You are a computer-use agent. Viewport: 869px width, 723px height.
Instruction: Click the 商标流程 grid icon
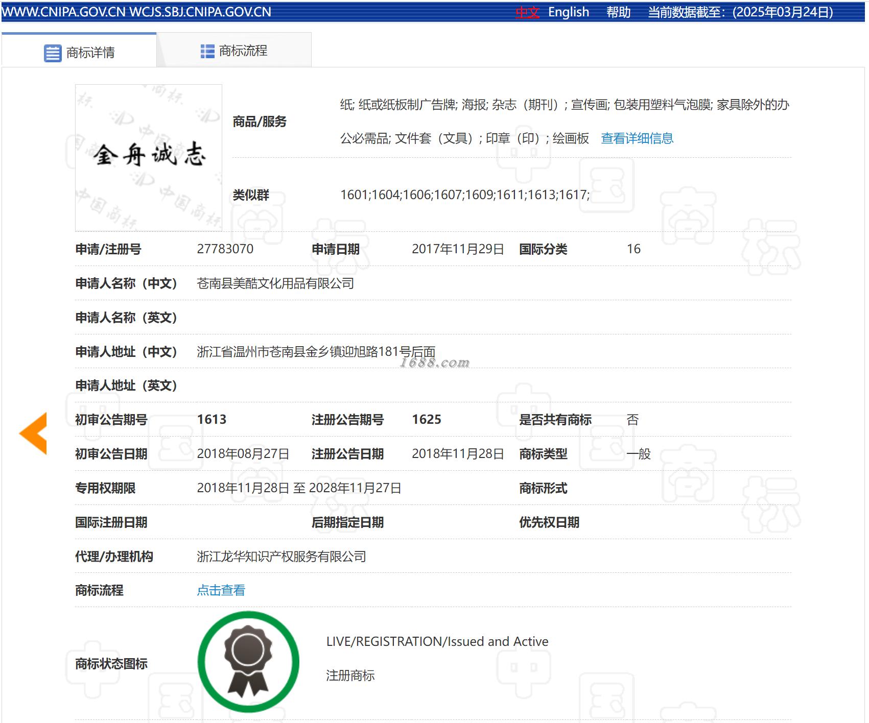207,52
